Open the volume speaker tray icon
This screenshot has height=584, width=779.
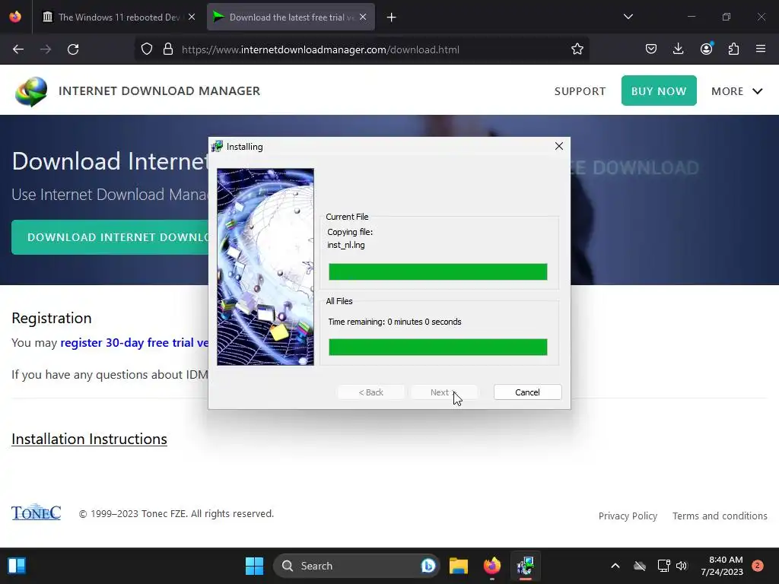click(682, 566)
